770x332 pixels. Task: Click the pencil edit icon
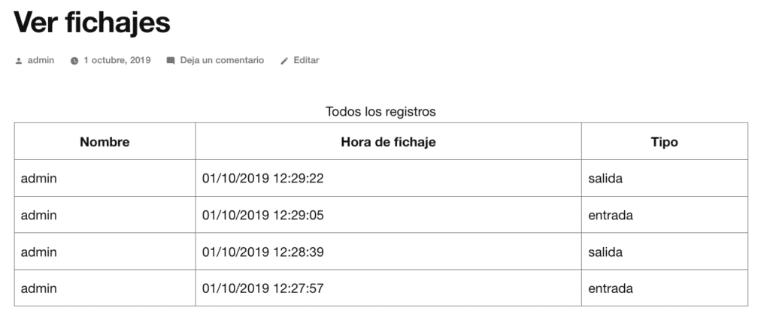[x=283, y=61]
